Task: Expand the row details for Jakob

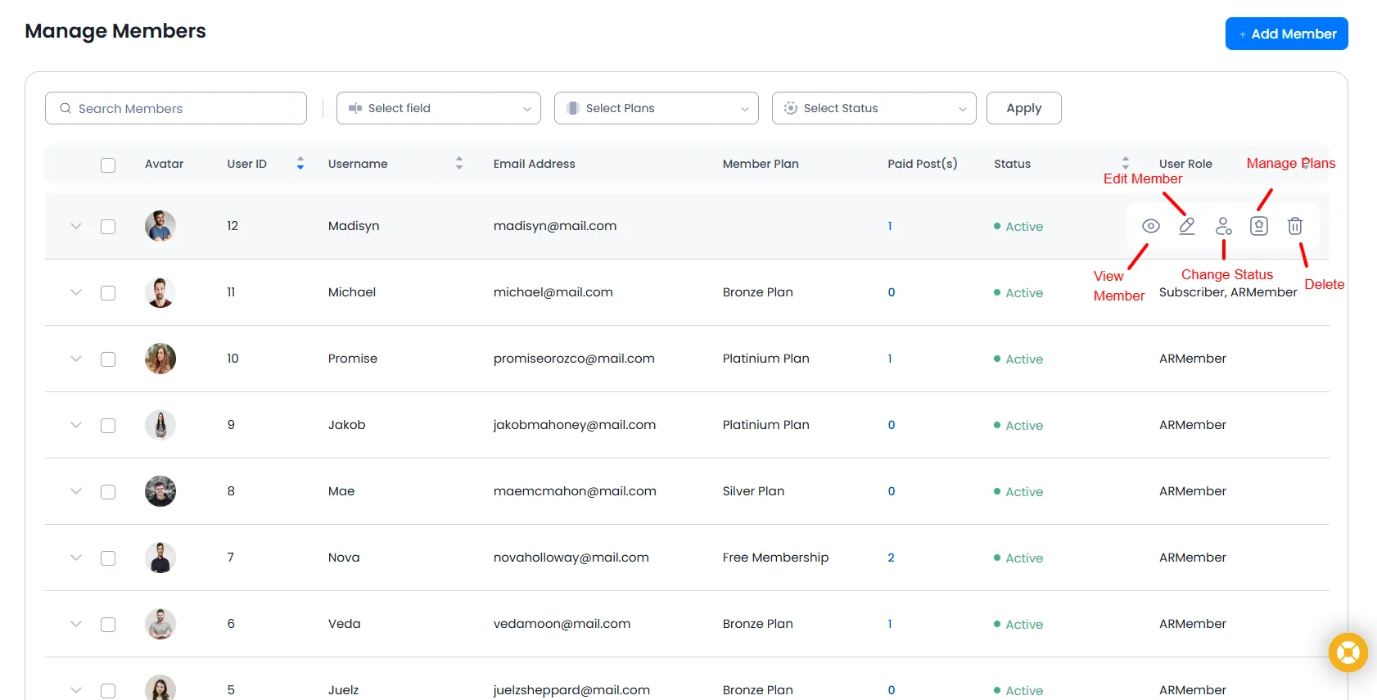Action: pos(76,425)
